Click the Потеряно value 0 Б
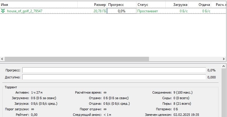The width and height of the screenshot is (227, 117). (176, 109)
